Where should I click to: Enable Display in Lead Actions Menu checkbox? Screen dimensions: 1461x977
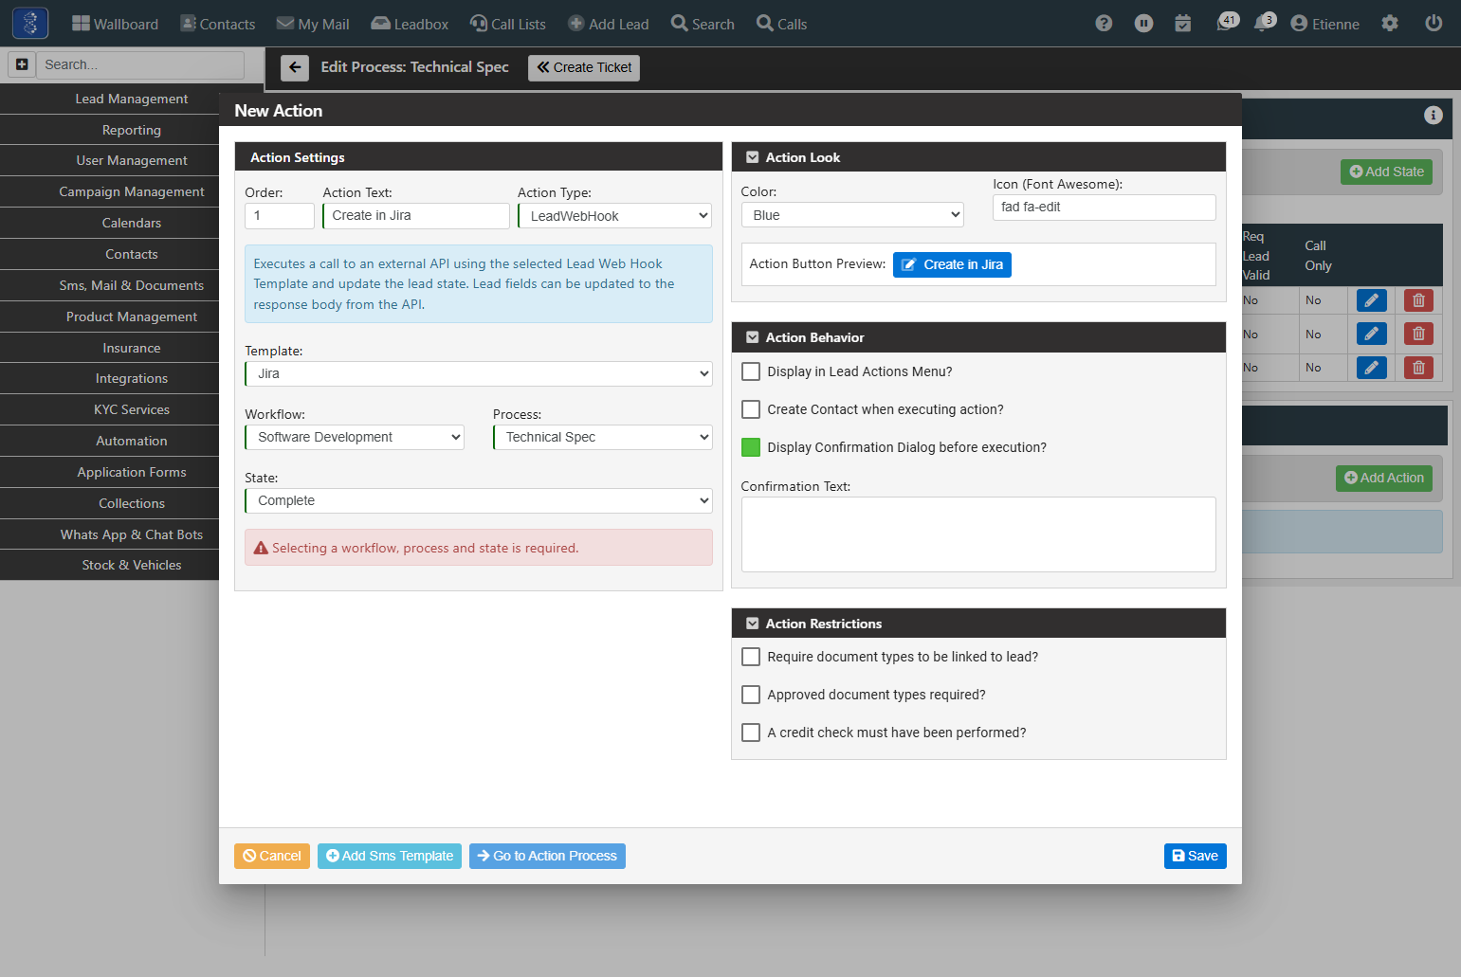[x=751, y=371]
